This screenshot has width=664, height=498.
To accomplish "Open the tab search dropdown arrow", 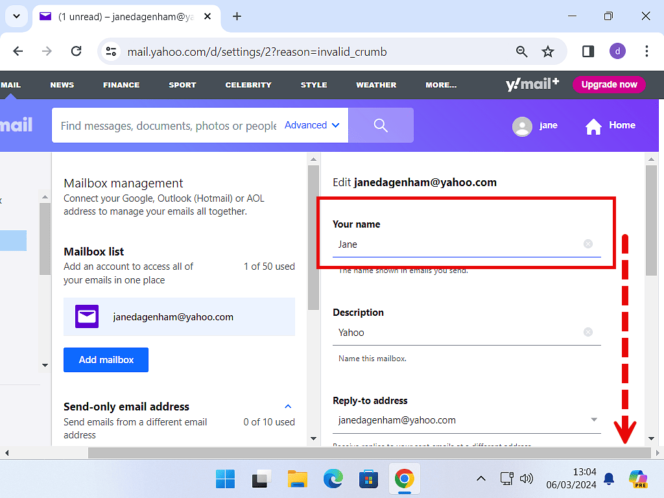I will click(16, 16).
